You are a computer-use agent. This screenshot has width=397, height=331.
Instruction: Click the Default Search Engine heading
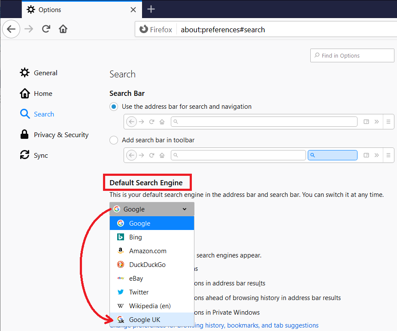click(x=146, y=183)
